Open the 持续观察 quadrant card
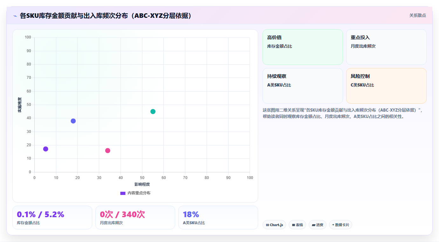Viewport: 439px width, 242px height. click(x=303, y=86)
